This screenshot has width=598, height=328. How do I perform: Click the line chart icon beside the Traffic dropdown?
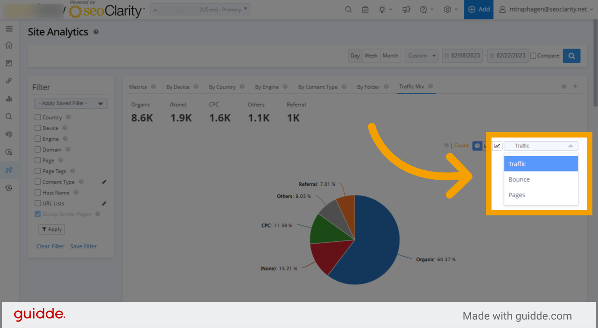(497, 146)
